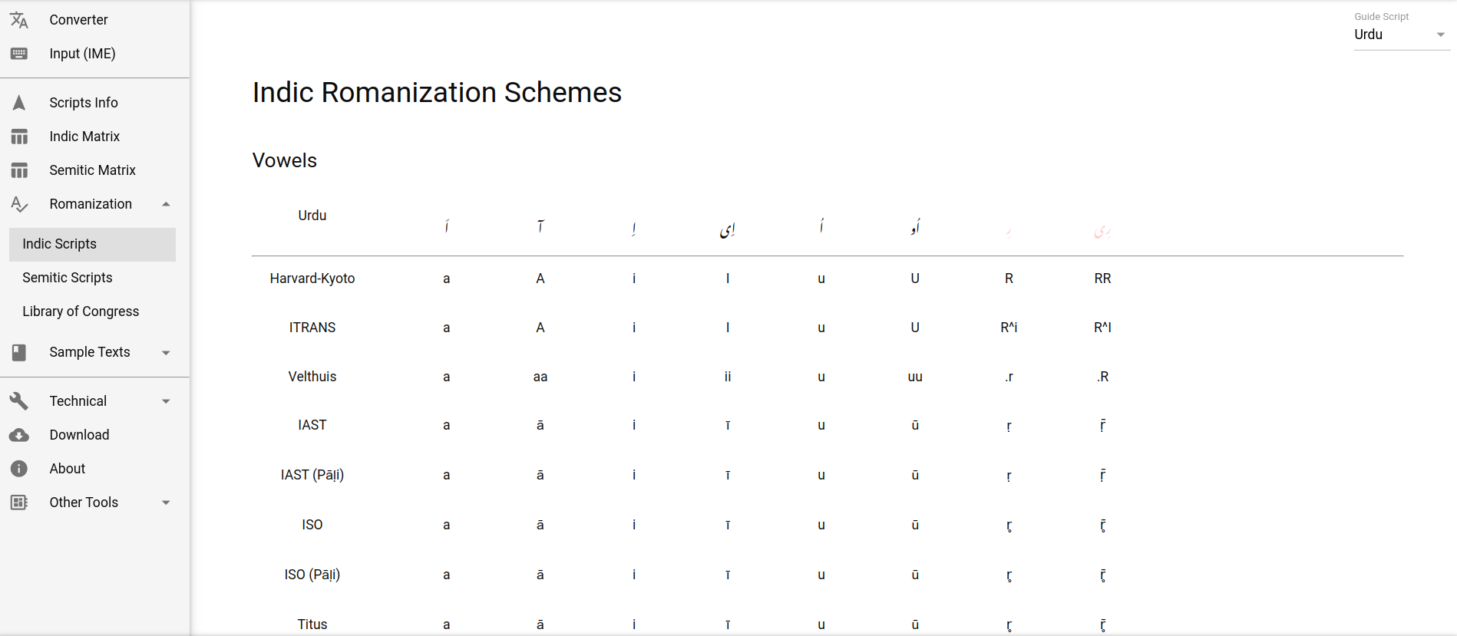This screenshot has height=636, width=1457.
Task: Switch to Semitic Scripts
Action: pyautogui.click(x=68, y=277)
